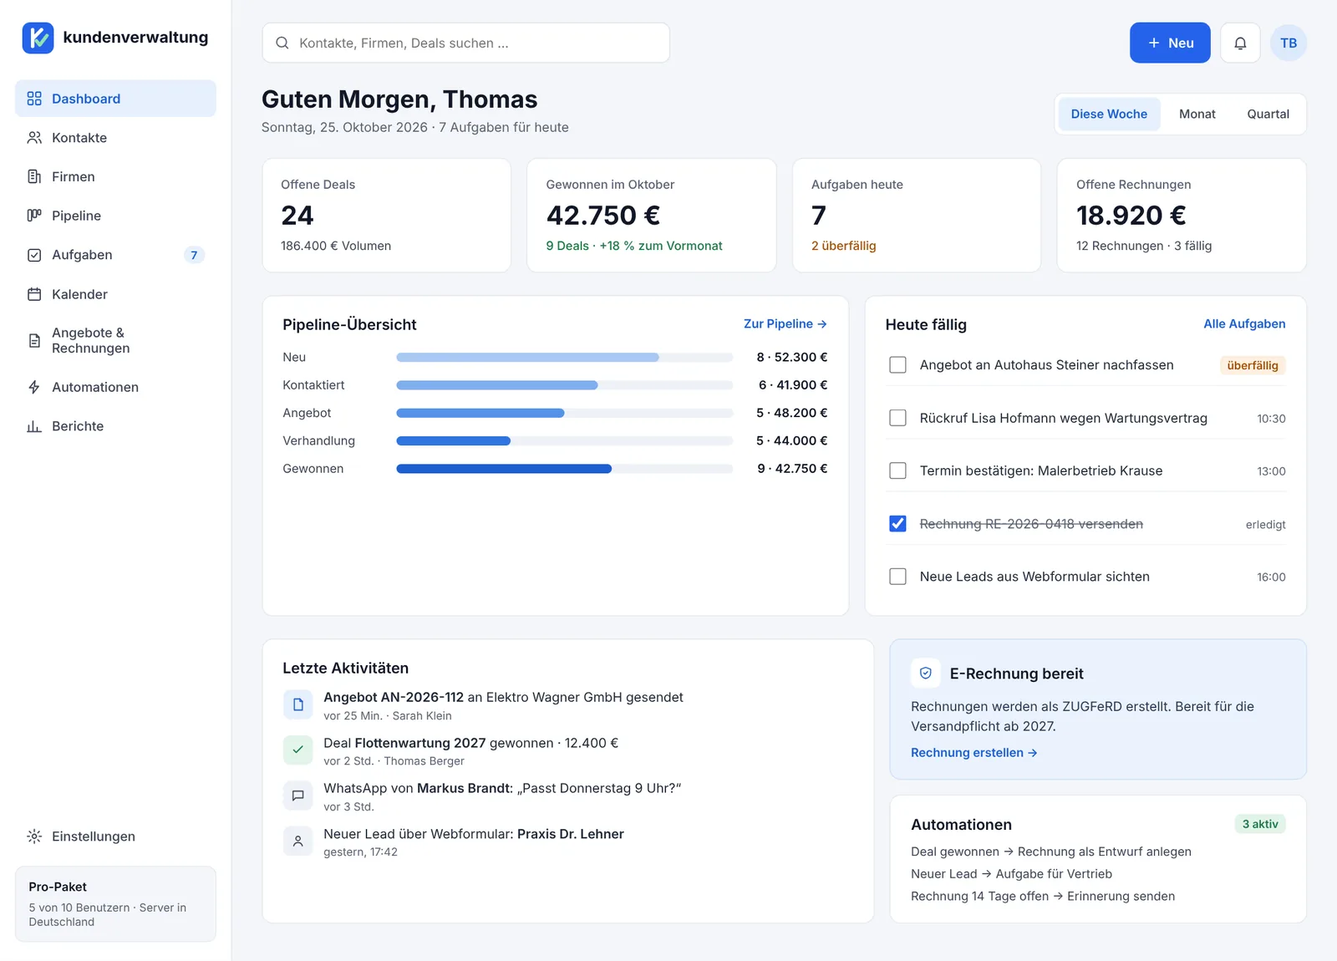Viewport: 1337px width, 961px height.
Task: Click the '18.920 €' Offene Rechnungen value
Action: point(1131,216)
